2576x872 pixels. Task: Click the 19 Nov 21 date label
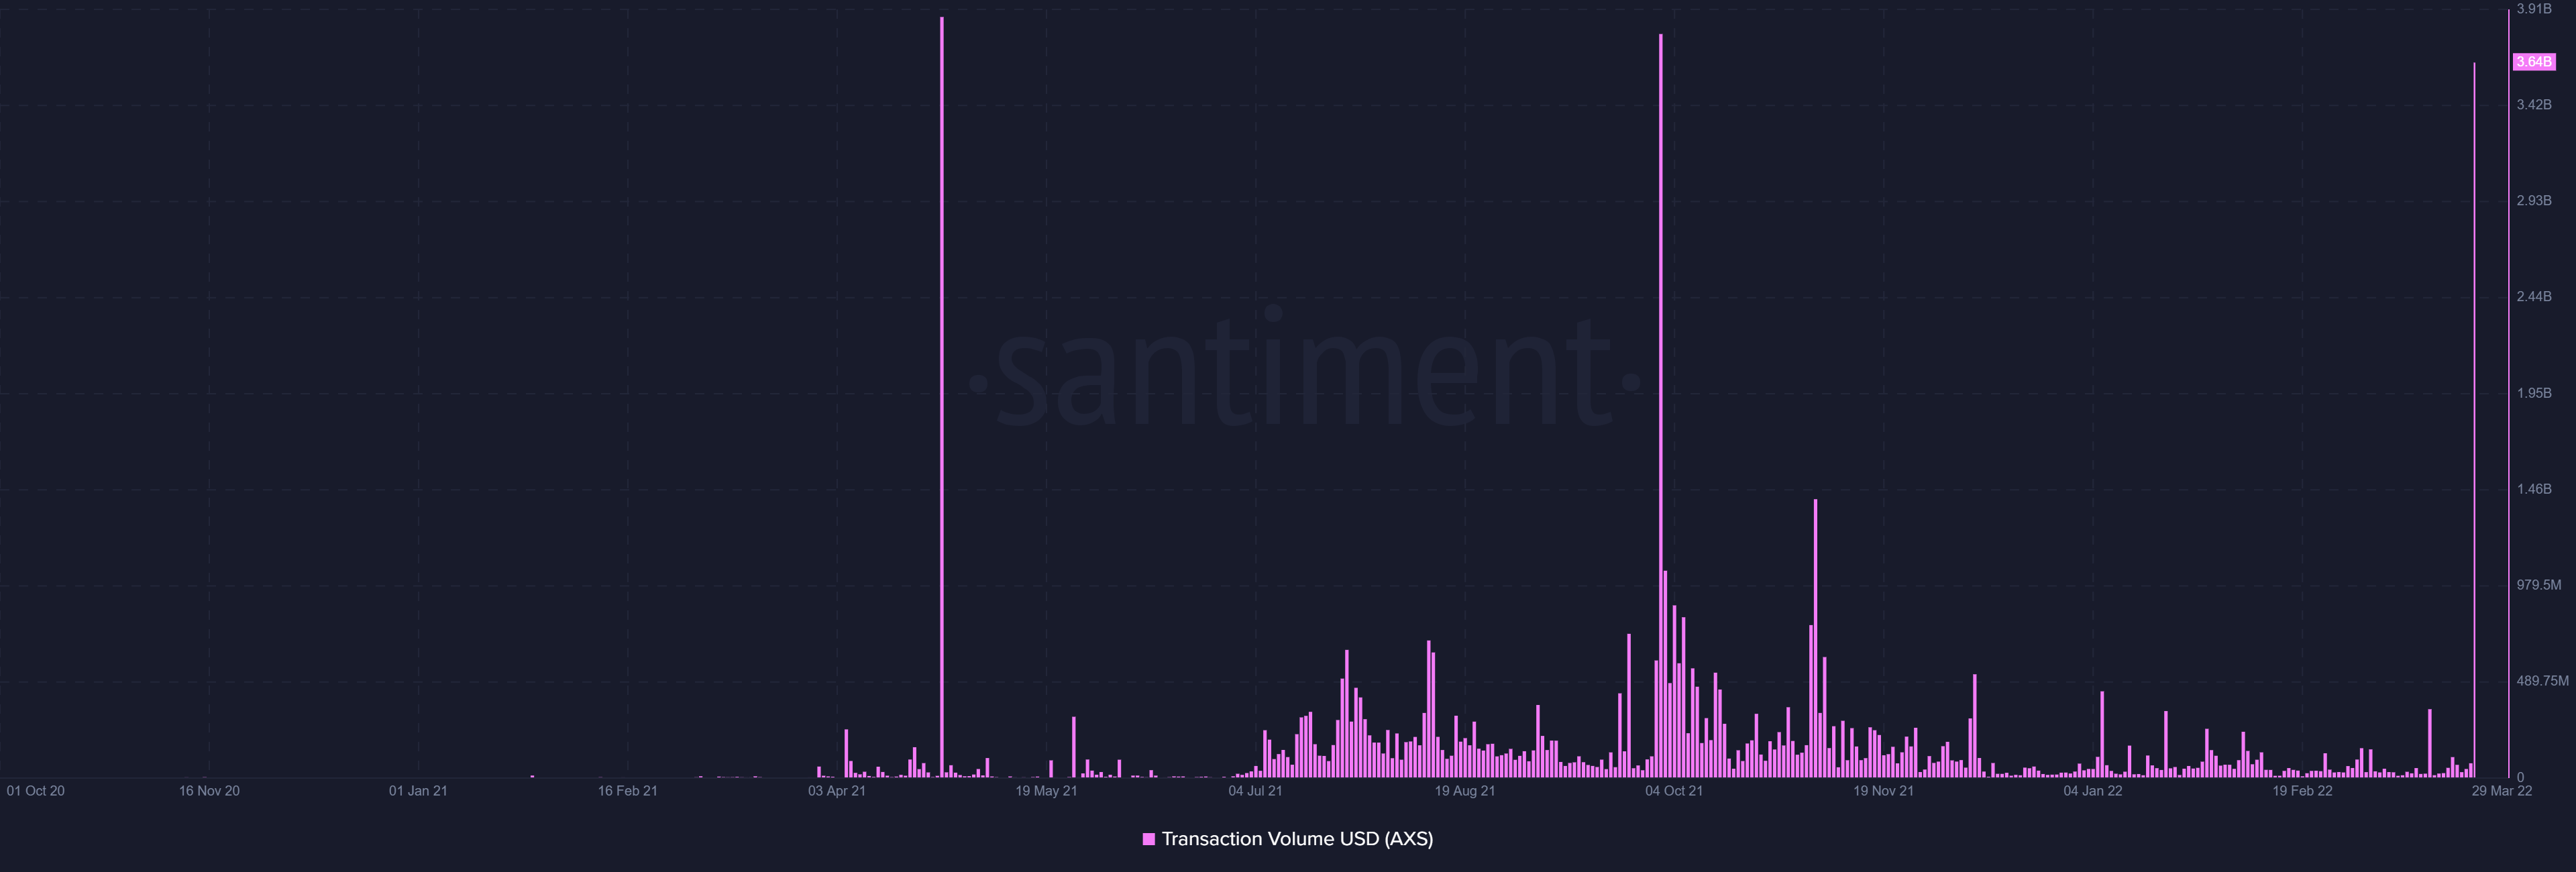[x=1883, y=791]
